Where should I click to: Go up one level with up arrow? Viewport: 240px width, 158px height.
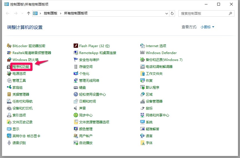(28, 14)
